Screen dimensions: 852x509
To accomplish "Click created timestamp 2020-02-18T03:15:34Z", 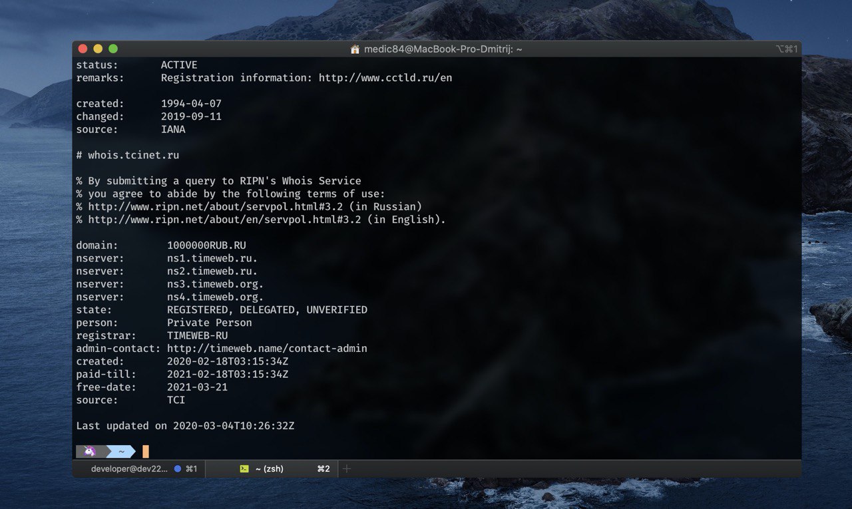I will tap(228, 361).
